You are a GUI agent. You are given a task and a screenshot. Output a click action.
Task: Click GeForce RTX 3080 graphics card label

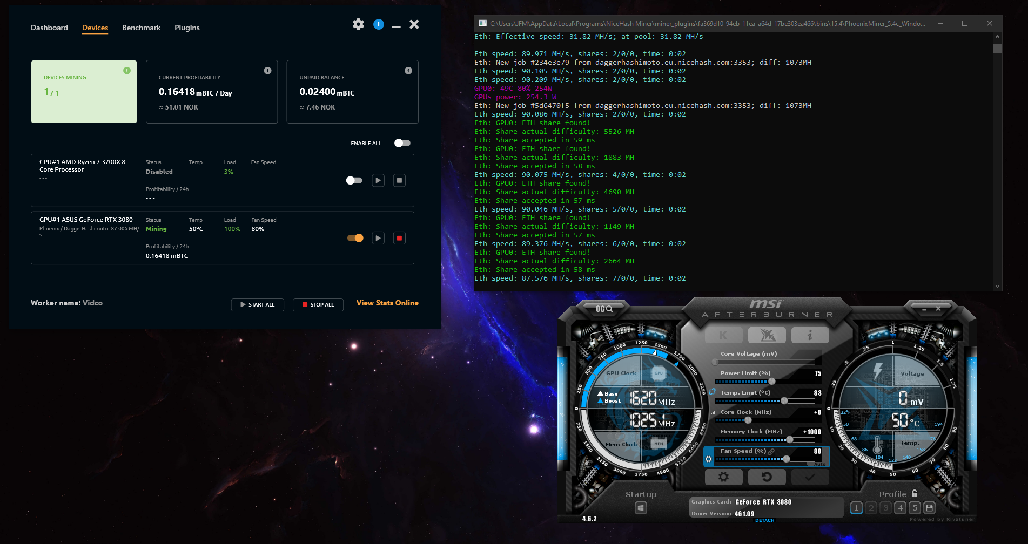point(763,502)
